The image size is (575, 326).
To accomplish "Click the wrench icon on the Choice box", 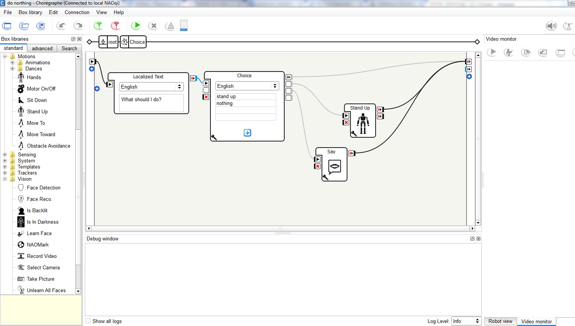I will 214,137.
